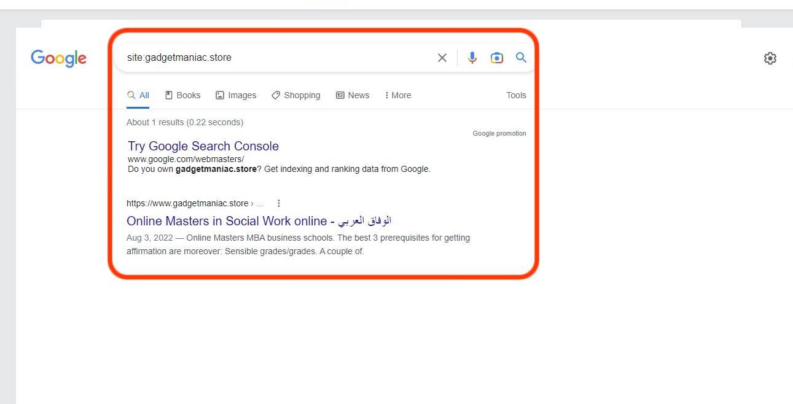Switch to the Images tab
Screen dimensions: 793x404
point(236,95)
